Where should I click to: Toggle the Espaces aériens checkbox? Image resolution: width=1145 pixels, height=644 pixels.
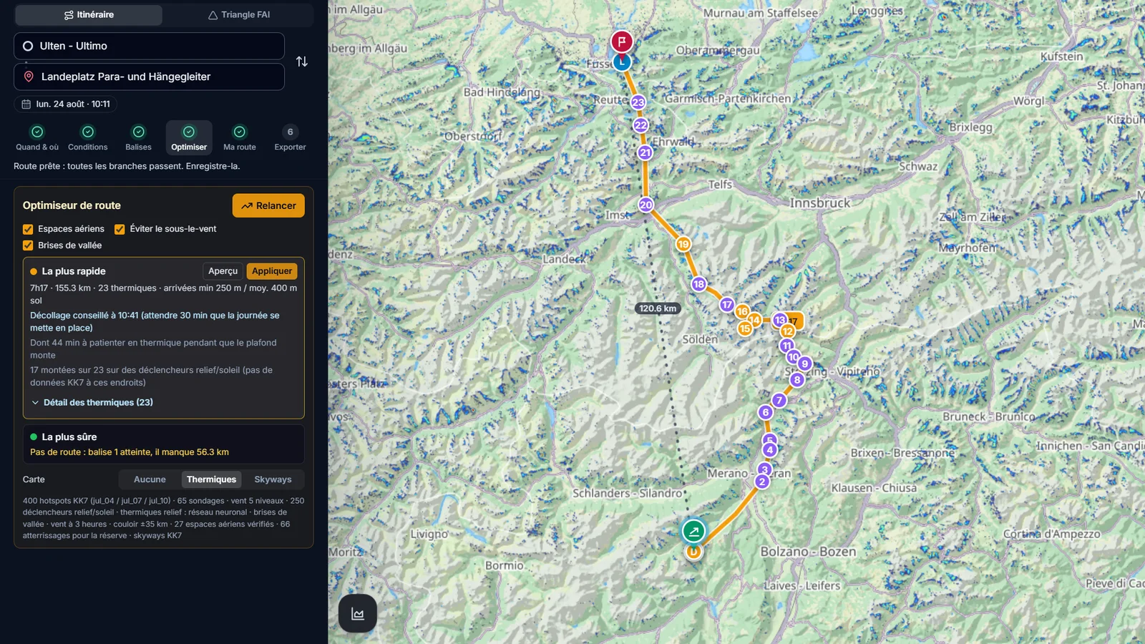[28, 229]
